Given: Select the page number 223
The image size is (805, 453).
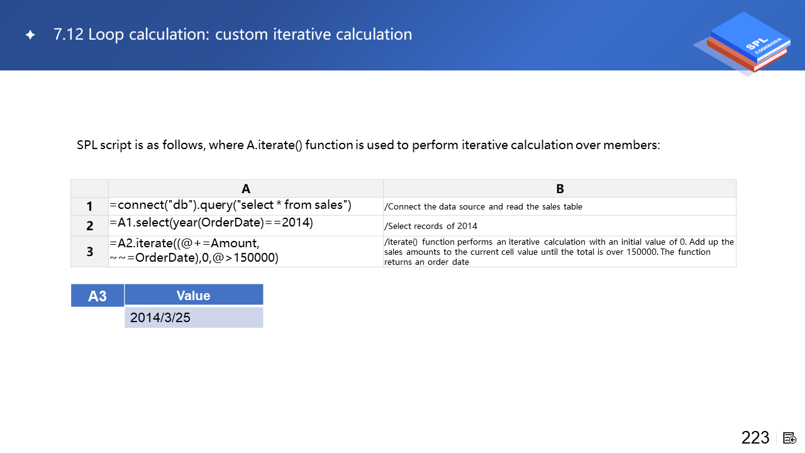Looking at the screenshot, I should click(x=755, y=438).
